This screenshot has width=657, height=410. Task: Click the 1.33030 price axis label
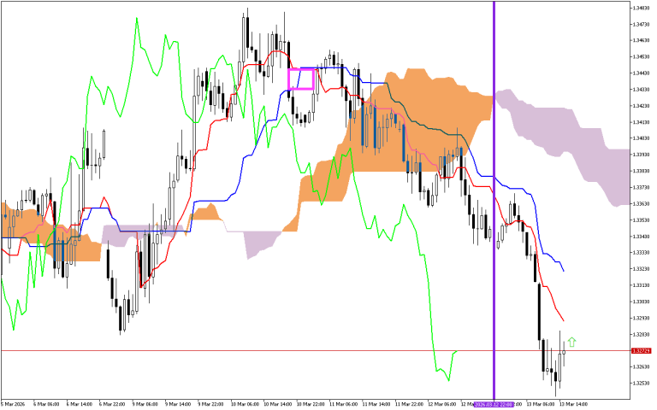pyautogui.click(x=642, y=302)
